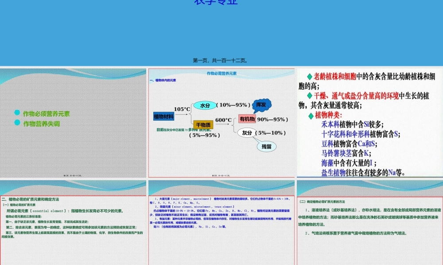Select the 植物材料 blue box shape

coord(164,117)
